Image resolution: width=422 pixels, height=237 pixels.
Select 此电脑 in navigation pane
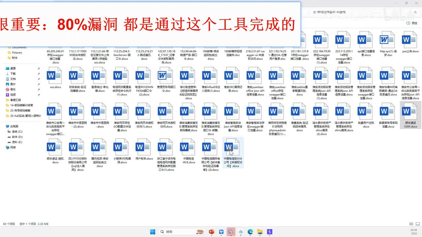[14, 126]
